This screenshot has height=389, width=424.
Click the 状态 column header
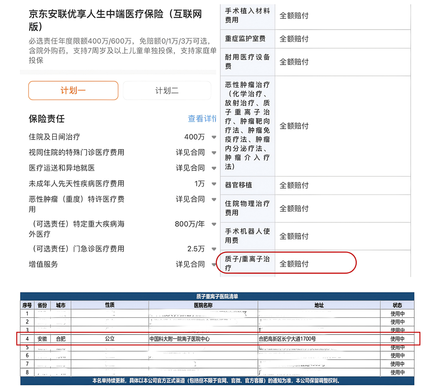pyautogui.click(x=397, y=305)
